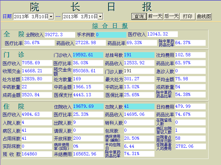Expand the start date dropdown arrow
This screenshot has height=165, width=221.
click(x=51, y=17)
